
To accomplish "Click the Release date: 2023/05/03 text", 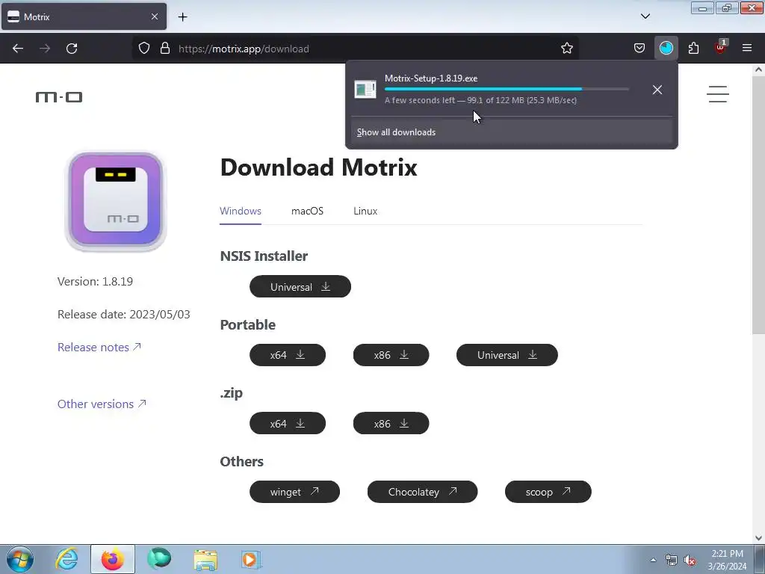I will (124, 315).
